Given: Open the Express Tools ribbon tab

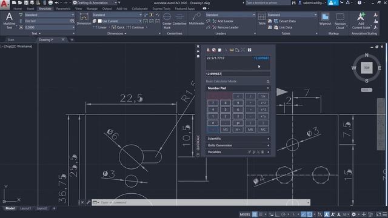Looking at the screenshot, I should click(161, 8).
